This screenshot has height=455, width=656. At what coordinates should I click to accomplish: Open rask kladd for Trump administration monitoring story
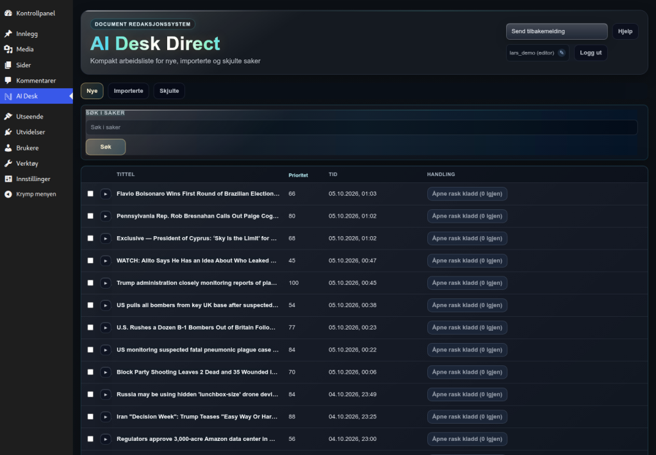pos(467,283)
